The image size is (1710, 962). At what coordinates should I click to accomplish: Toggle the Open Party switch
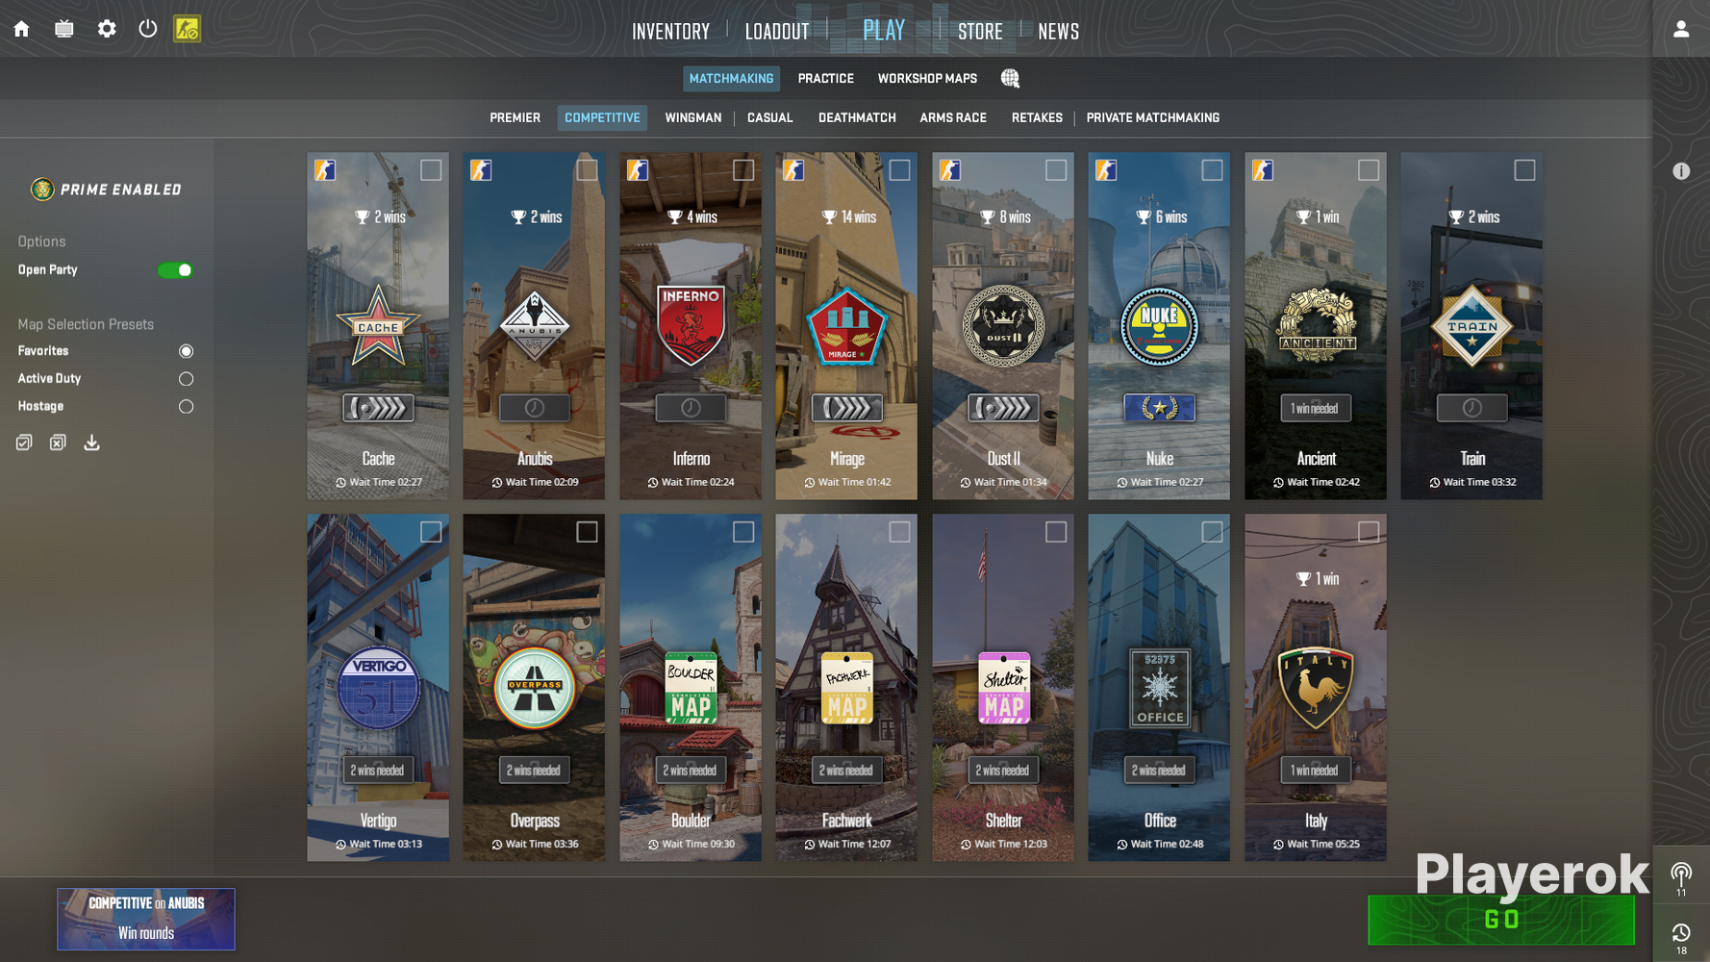click(x=175, y=270)
